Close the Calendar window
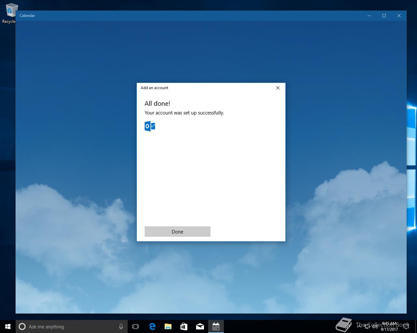Screen dimensions: 417x333 pyautogui.click(x=399, y=16)
